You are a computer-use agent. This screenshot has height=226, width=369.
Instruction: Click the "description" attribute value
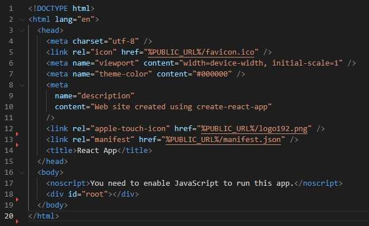[x=106, y=96]
